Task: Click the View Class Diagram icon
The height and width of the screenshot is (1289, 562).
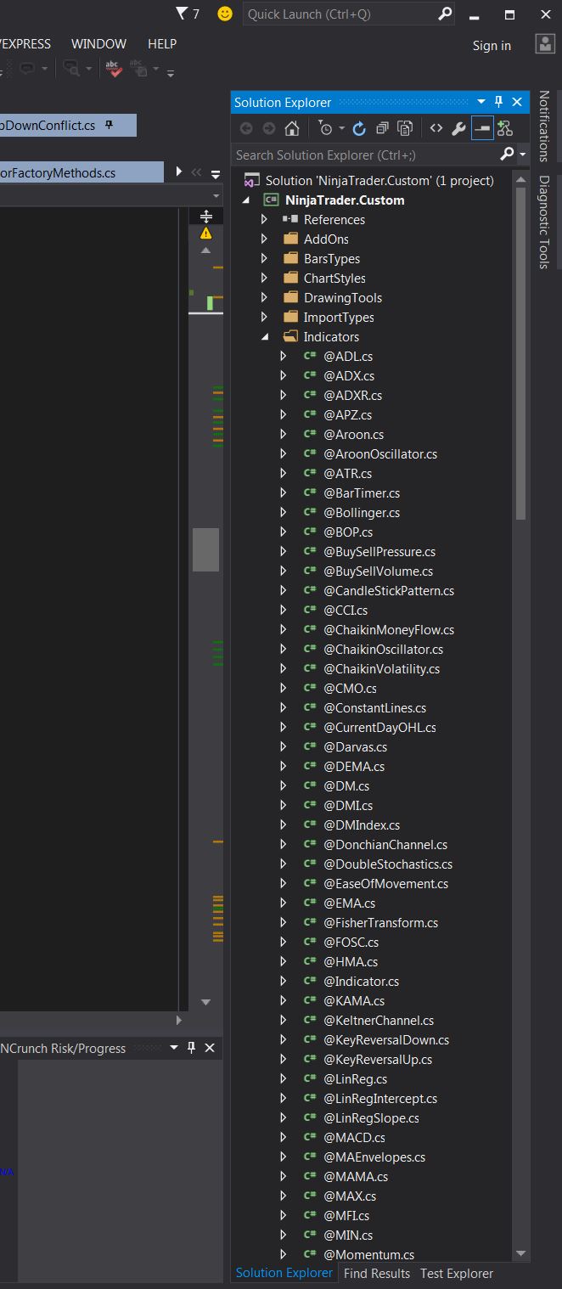Action: pyautogui.click(x=505, y=128)
